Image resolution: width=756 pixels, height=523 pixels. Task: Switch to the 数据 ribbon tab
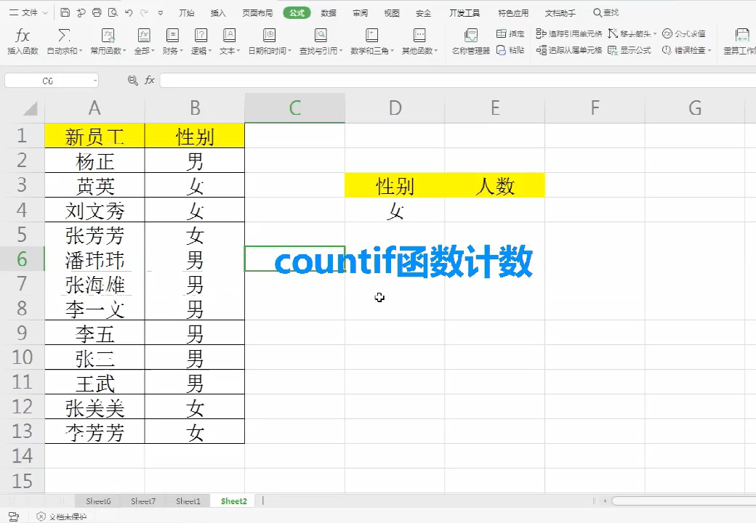coord(329,13)
